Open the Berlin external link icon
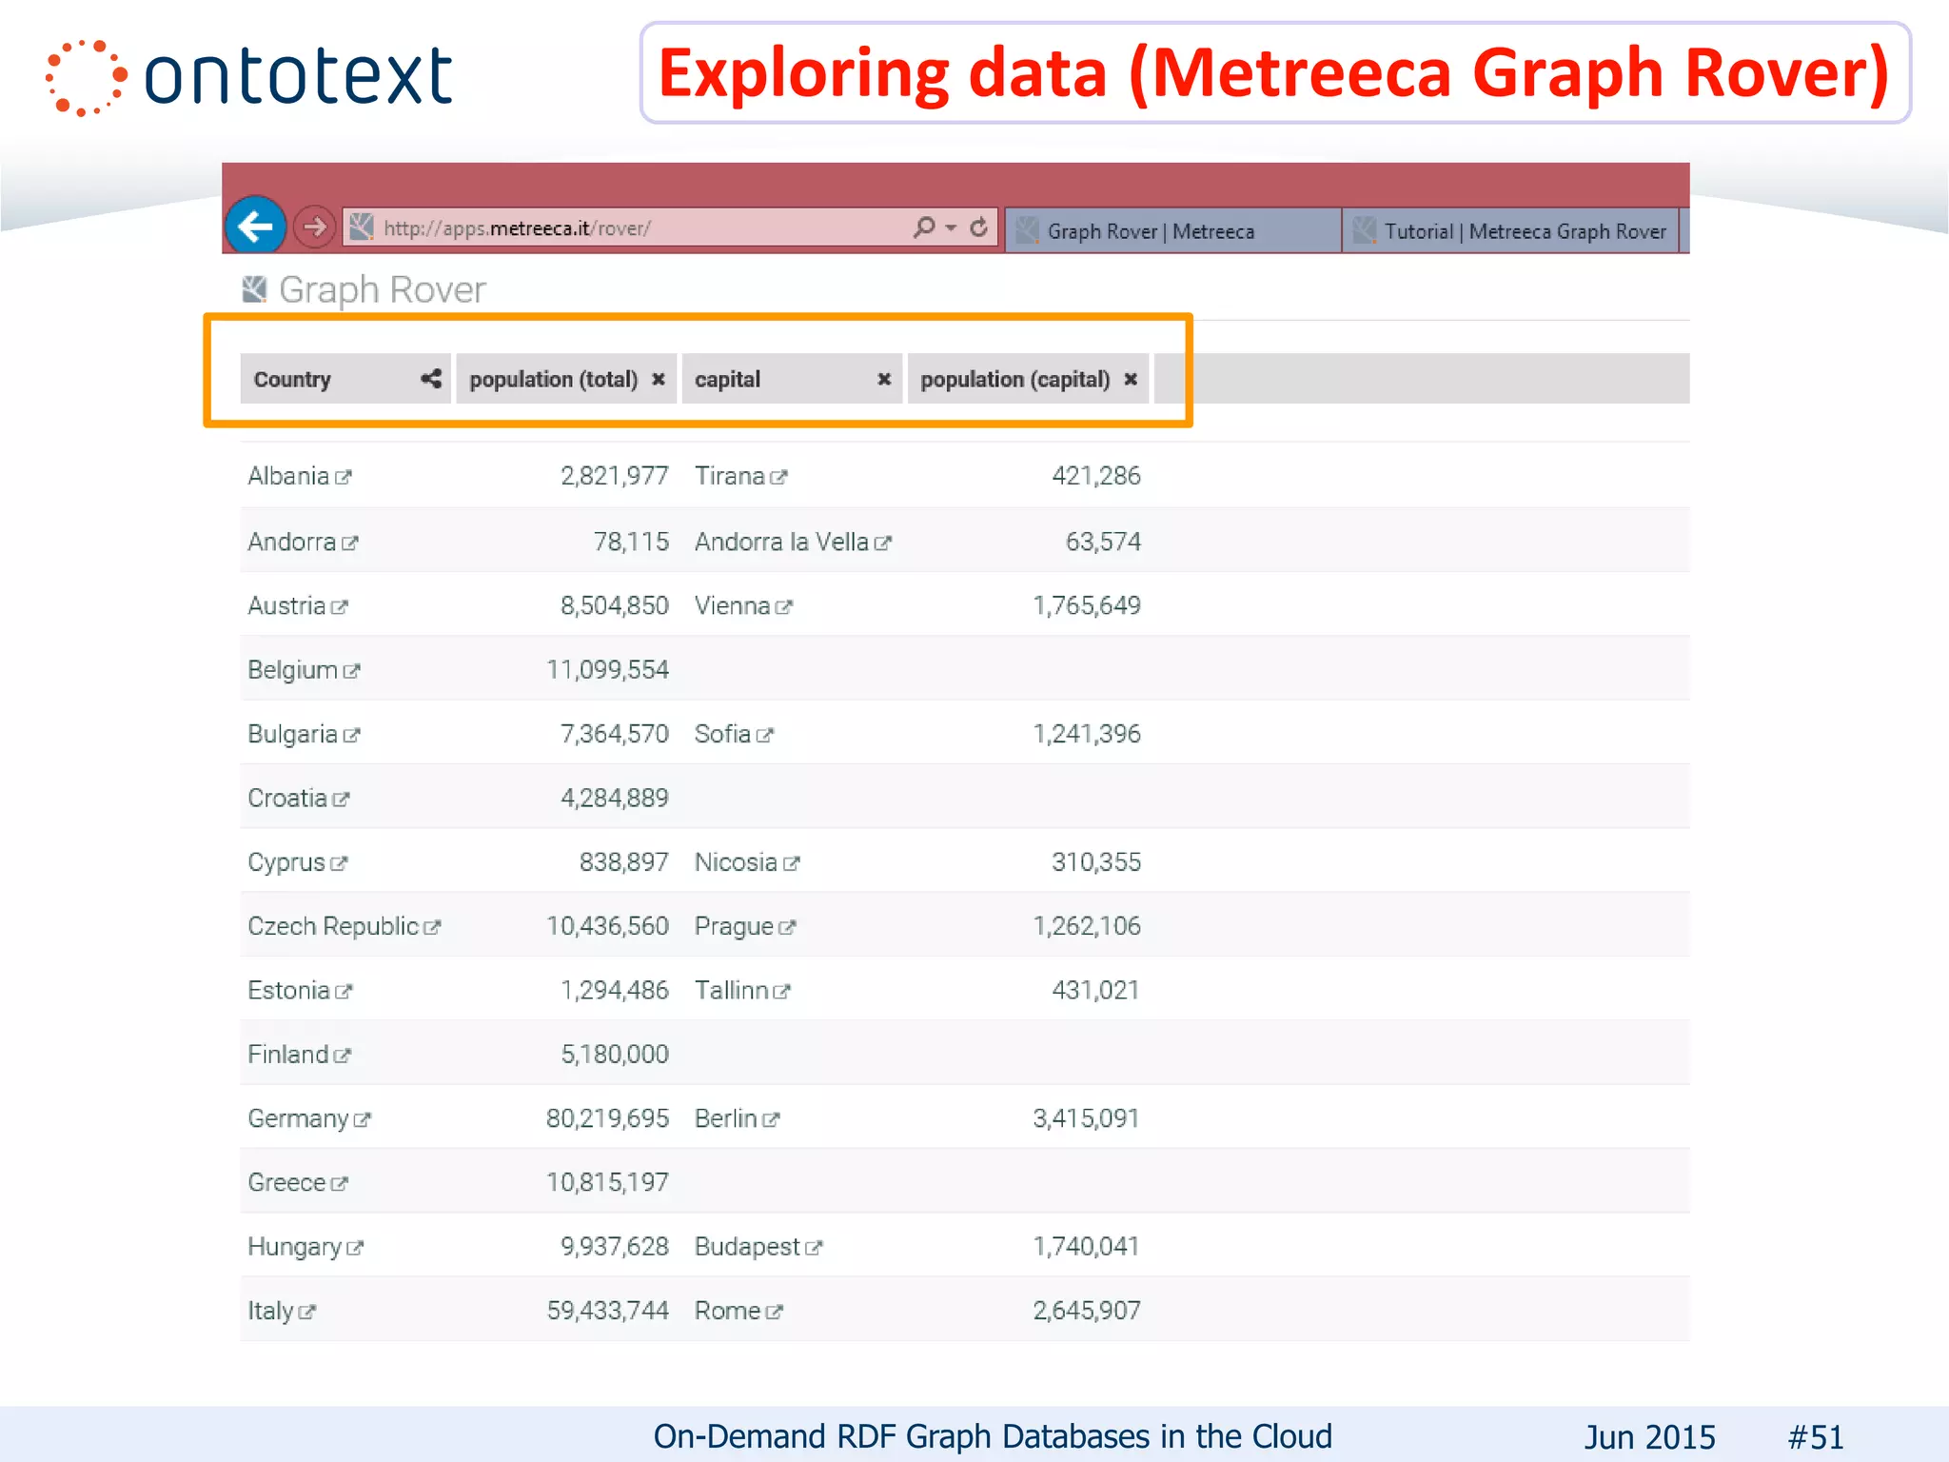This screenshot has height=1462, width=1949. [x=772, y=1120]
